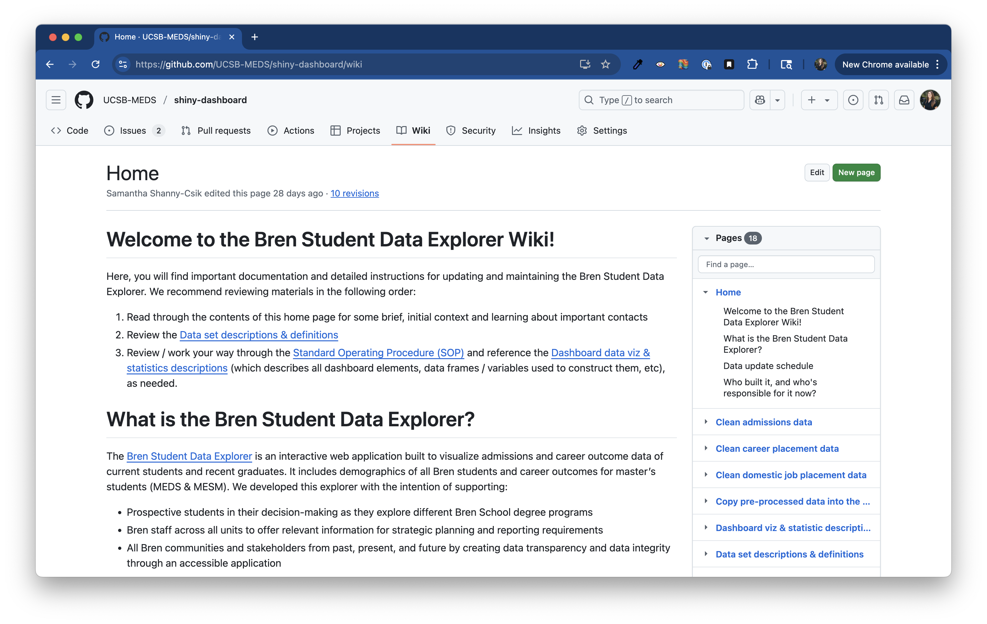
Task: Click the eye extension icon
Action: tap(660, 64)
